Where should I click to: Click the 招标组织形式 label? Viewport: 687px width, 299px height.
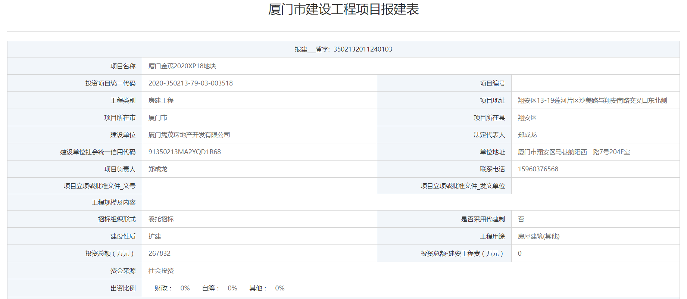[117, 219]
